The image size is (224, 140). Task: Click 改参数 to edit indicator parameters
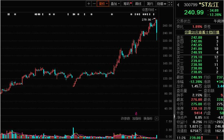pos(125,118)
